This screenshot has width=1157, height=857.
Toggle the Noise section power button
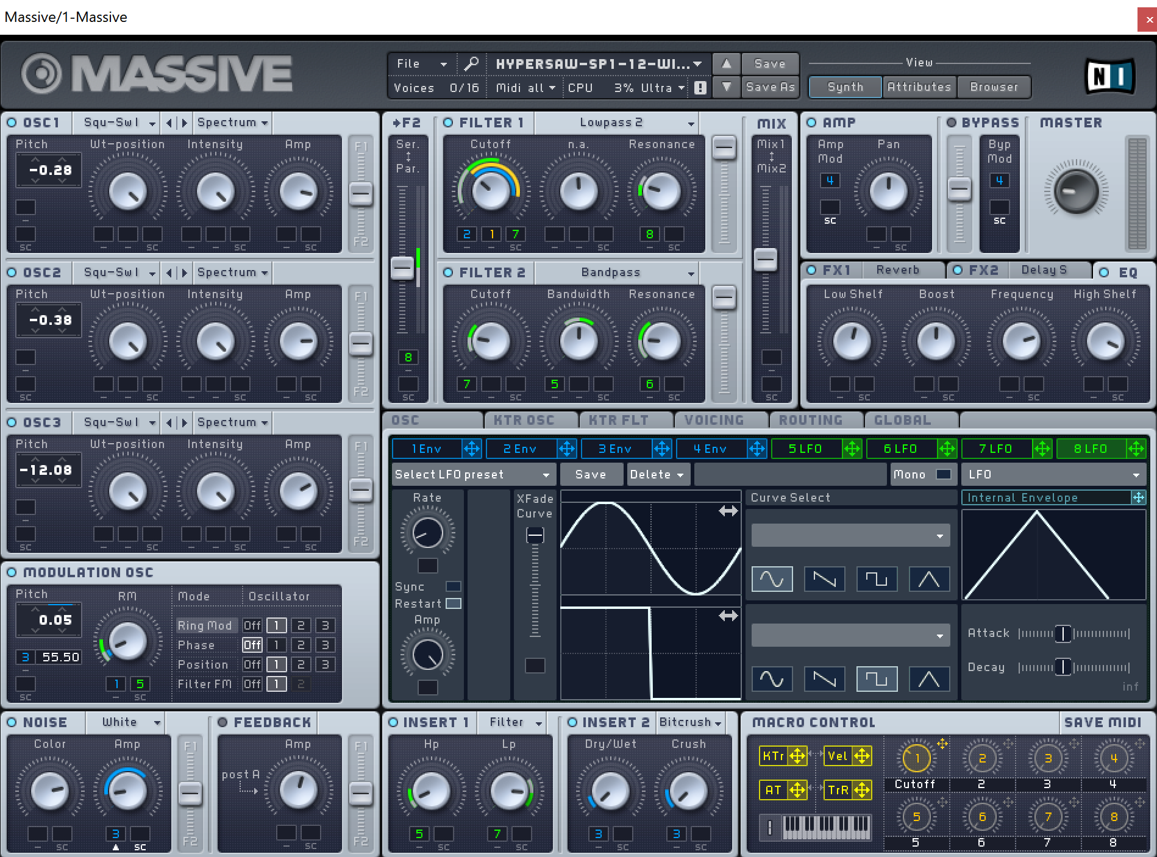tap(12, 722)
